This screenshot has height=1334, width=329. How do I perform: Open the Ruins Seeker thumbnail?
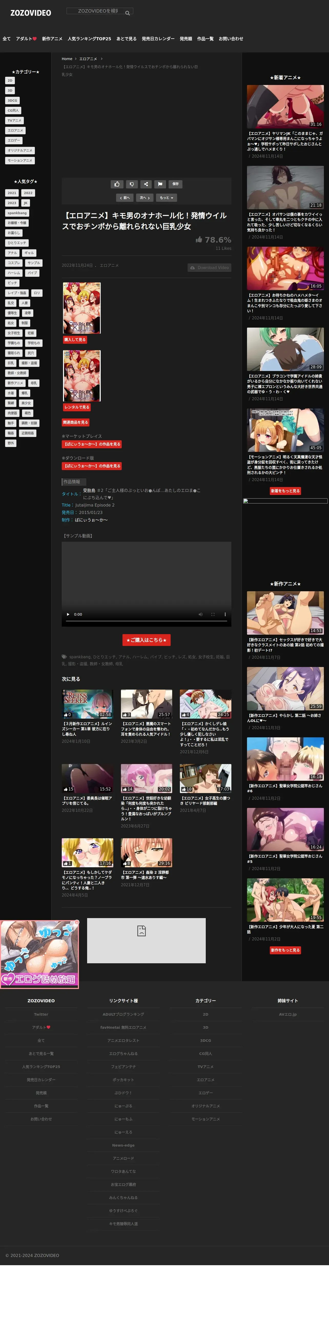[87, 704]
